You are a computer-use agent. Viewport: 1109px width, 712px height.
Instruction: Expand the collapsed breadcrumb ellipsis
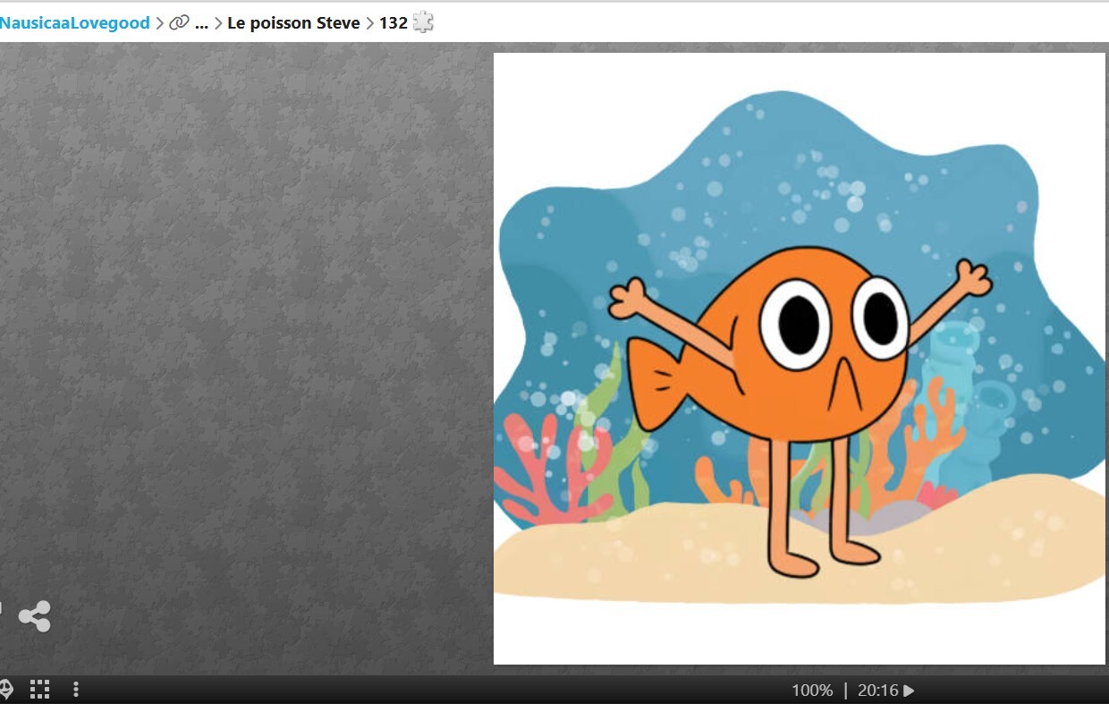pos(201,24)
